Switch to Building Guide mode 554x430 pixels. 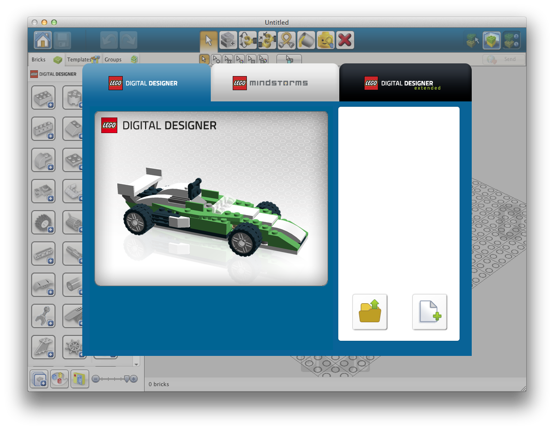(x=511, y=40)
